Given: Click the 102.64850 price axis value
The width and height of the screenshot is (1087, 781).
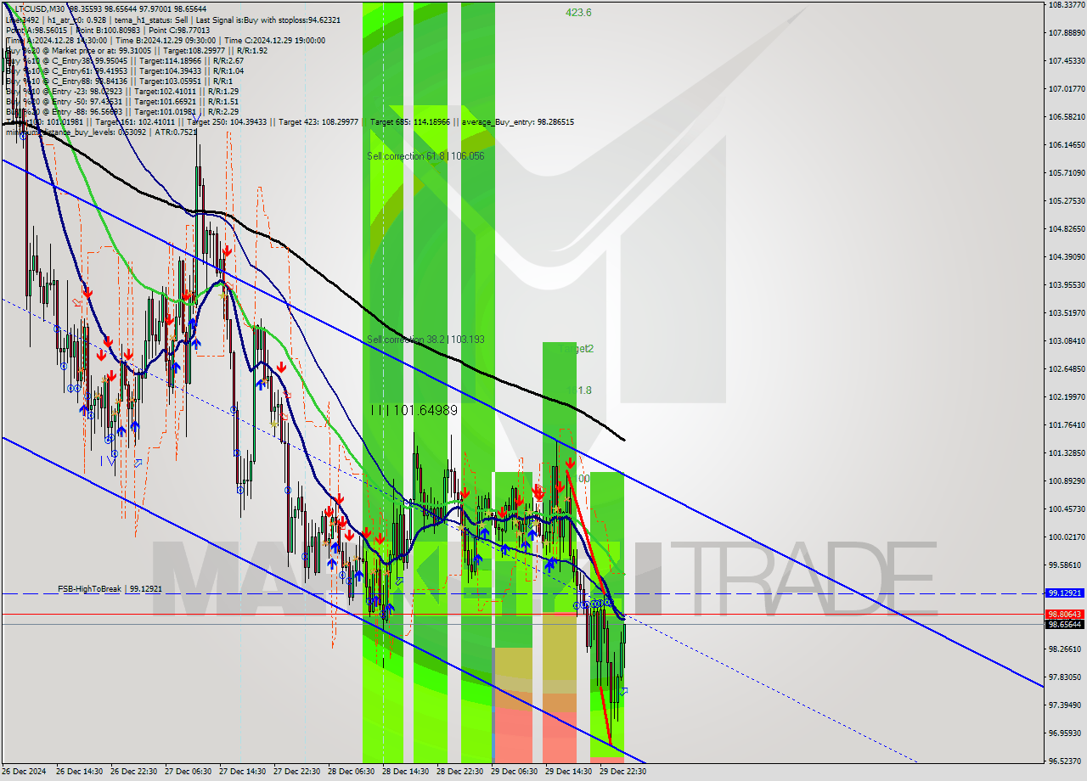Looking at the screenshot, I should click(x=1067, y=368).
